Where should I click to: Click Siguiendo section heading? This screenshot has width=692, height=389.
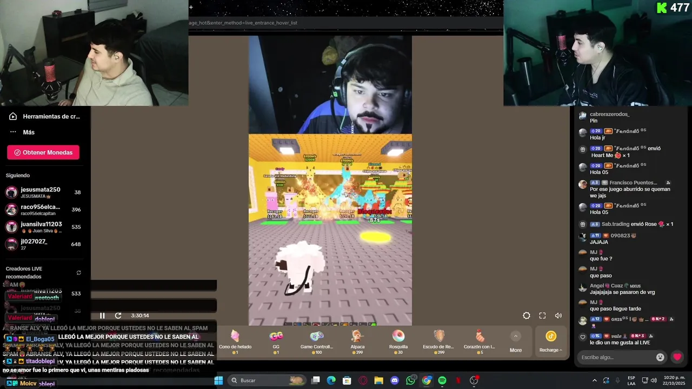pyautogui.click(x=18, y=176)
